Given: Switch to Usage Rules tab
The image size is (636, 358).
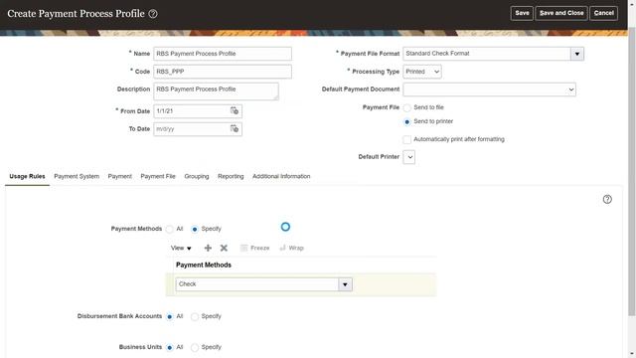Looking at the screenshot, I should (27, 176).
